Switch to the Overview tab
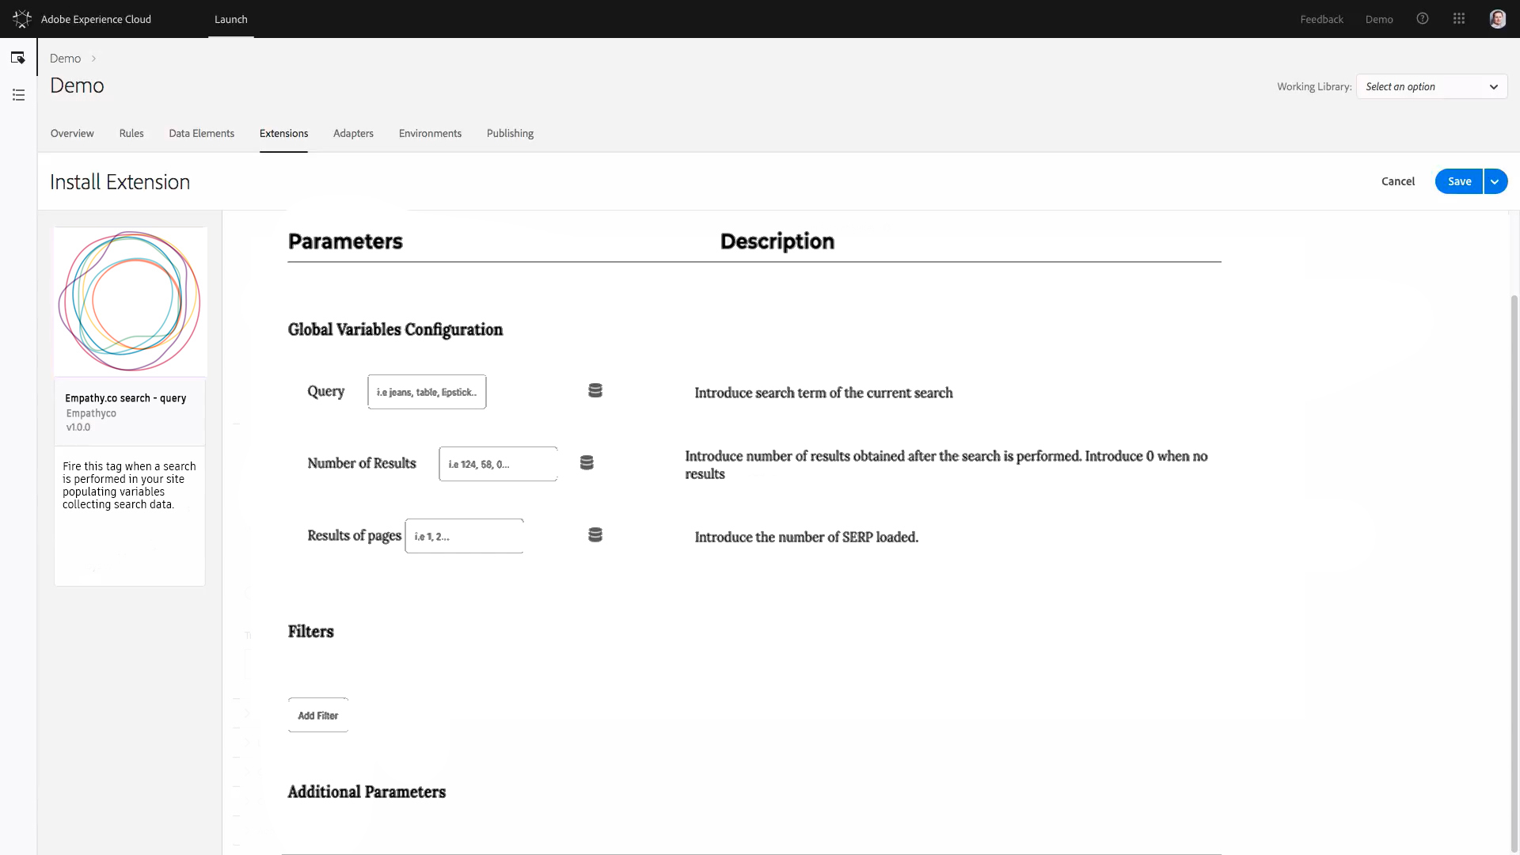This screenshot has height=855, width=1520. tap(72, 133)
